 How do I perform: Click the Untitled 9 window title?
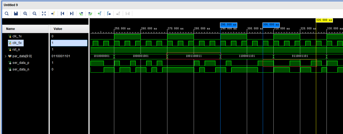click(x=11, y=5)
